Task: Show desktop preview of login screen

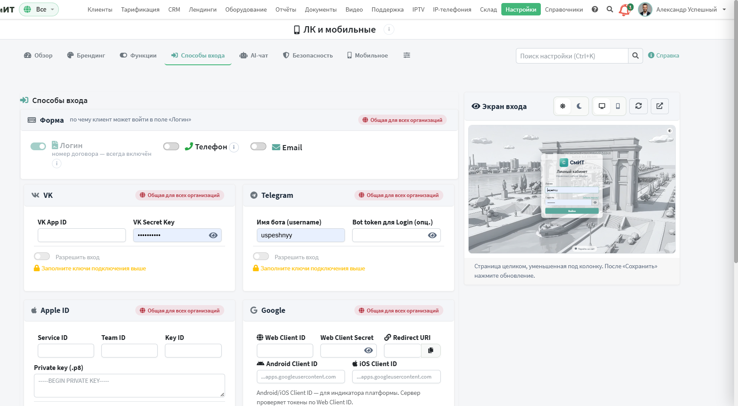Action: click(x=602, y=106)
